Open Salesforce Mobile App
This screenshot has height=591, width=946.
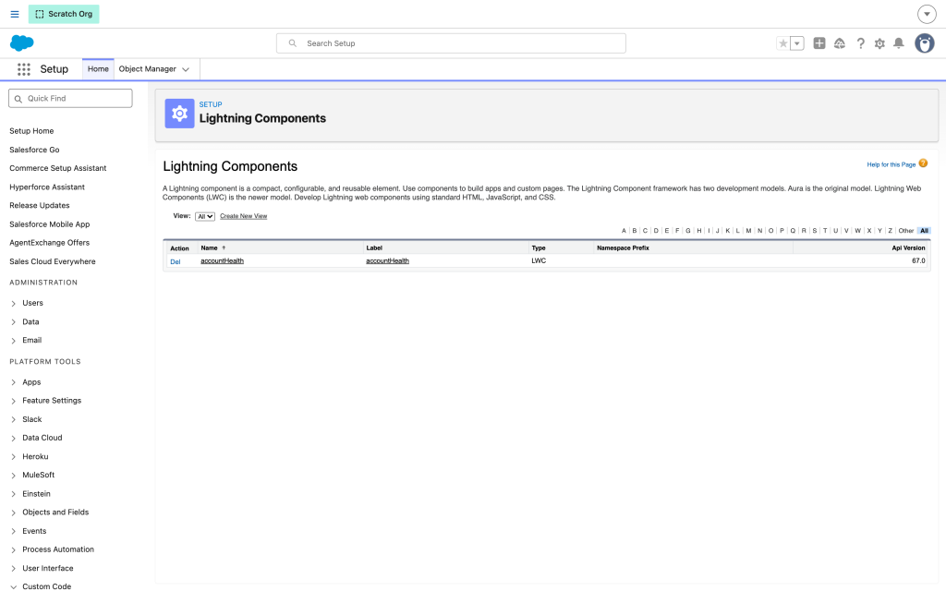coord(50,224)
